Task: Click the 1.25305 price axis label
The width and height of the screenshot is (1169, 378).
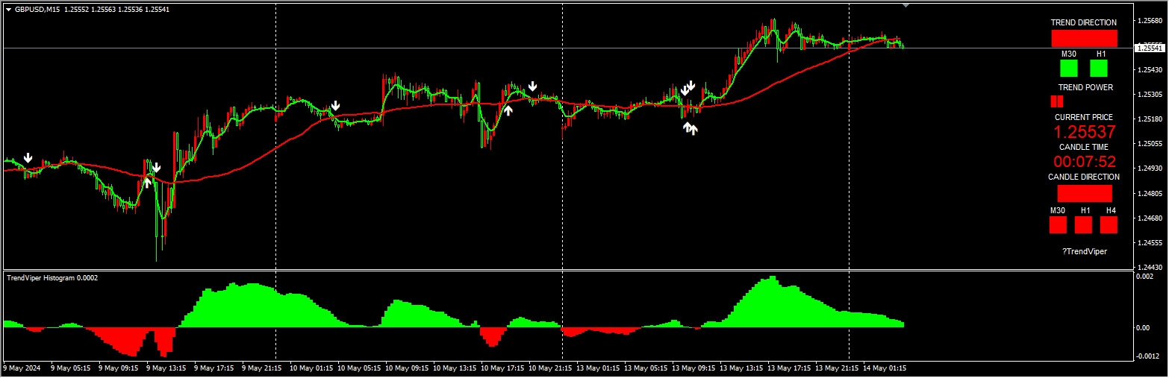Action: coord(1151,95)
